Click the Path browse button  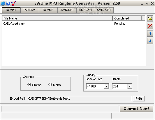click(x=139, y=98)
